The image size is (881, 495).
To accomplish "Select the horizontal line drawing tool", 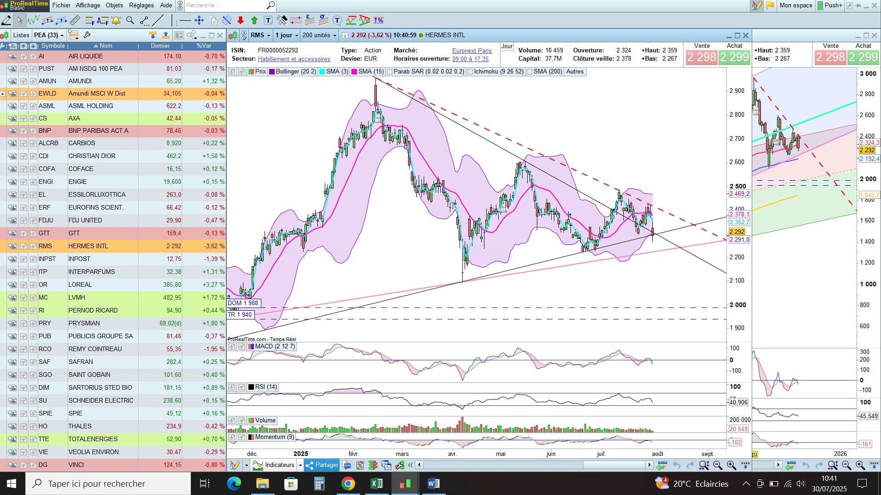I will click(185, 20).
